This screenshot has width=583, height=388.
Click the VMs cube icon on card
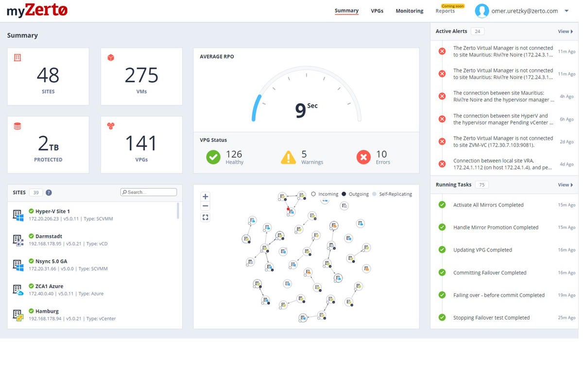pyautogui.click(x=111, y=58)
